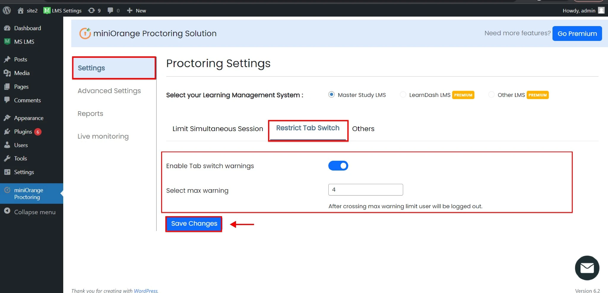
Task: Click the Version 6.2 footer text
Action: pyautogui.click(x=588, y=291)
